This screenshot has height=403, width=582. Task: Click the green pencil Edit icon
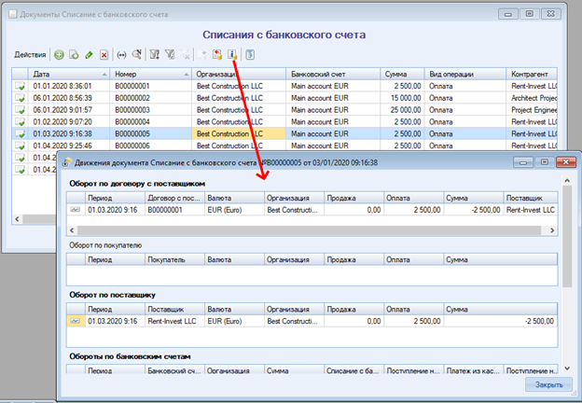(x=89, y=55)
